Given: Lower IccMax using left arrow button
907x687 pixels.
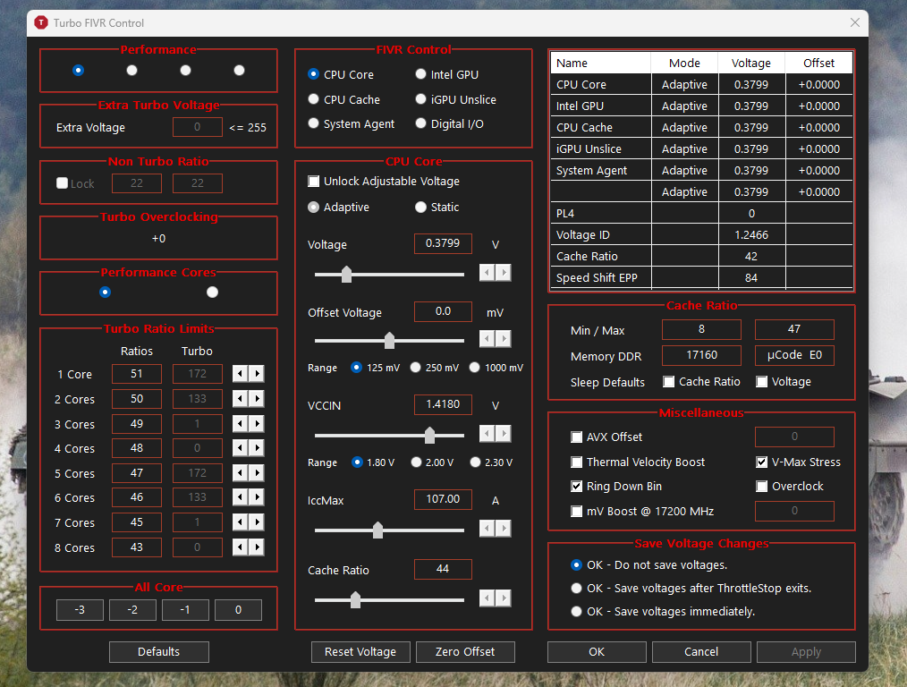Looking at the screenshot, I should pos(487,528).
